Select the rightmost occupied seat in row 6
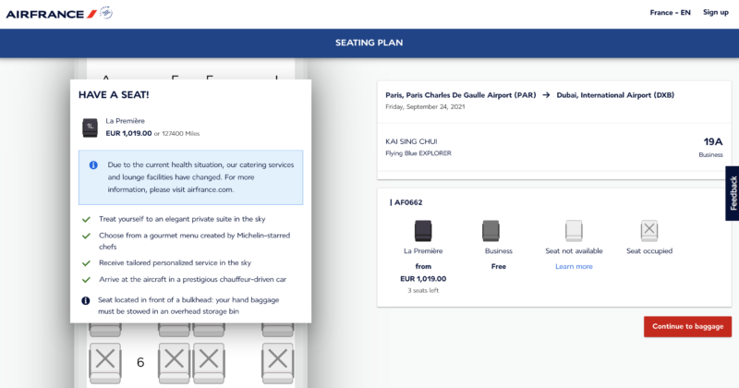Viewport: 739px width, 388px height. pyautogui.click(x=278, y=363)
